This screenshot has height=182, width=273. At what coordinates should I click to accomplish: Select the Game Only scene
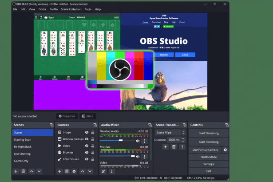pos(33,161)
